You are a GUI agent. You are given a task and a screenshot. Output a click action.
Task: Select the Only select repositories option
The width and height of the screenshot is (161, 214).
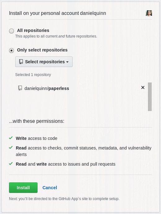point(11,51)
